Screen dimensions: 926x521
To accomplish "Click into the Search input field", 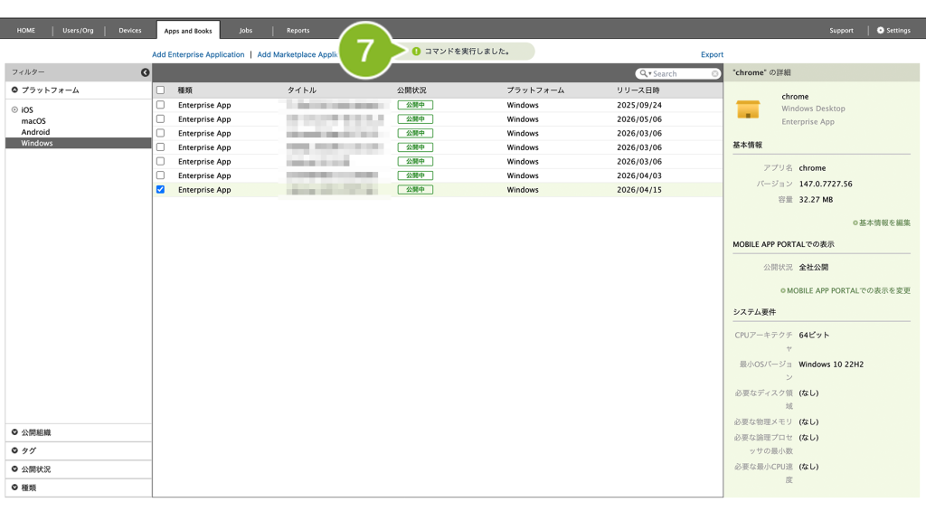I will coord(680,74).
